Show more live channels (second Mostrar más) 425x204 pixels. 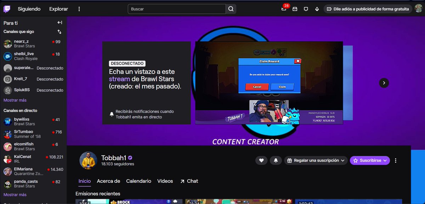coord(15,195)
